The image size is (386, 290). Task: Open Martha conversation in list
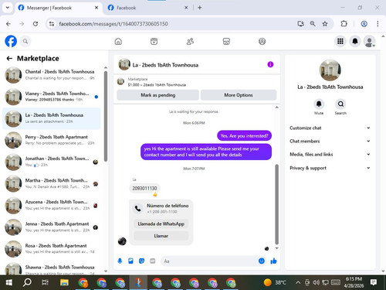(x=52, y=183)
